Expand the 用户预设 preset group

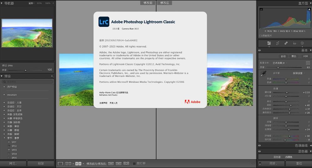coord(4,87)
